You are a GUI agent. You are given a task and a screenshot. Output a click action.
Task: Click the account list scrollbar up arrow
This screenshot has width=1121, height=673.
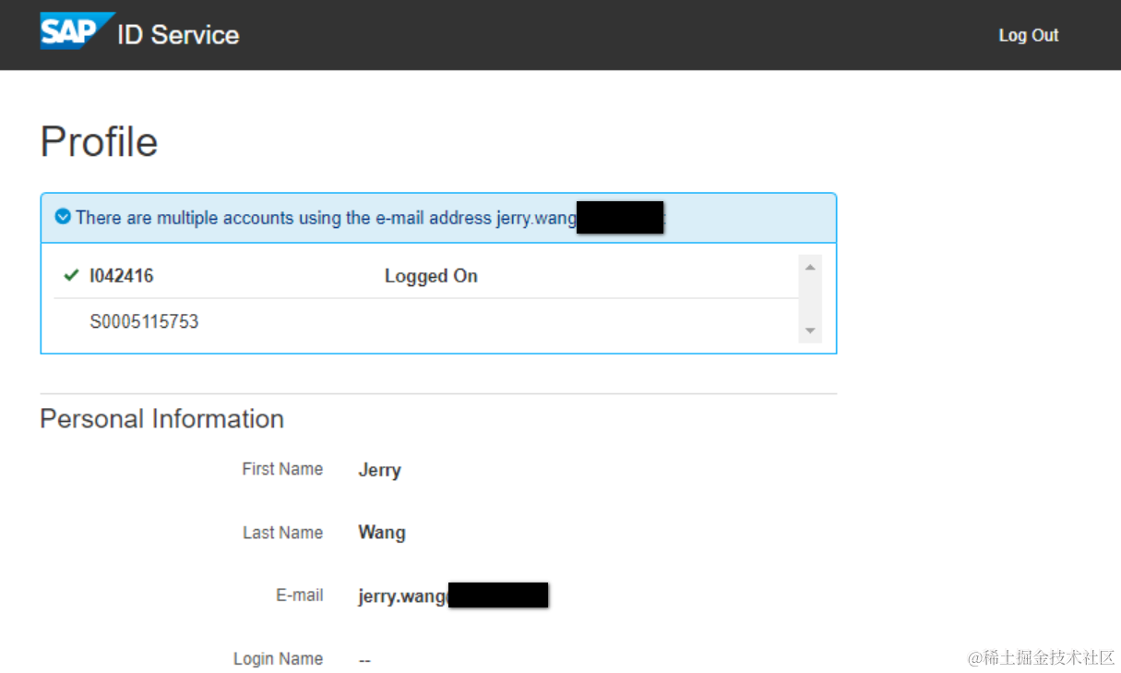810,267
